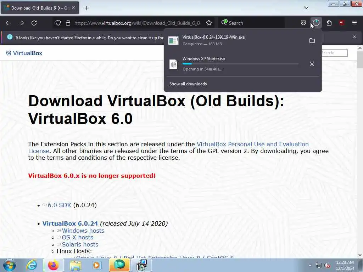363x272 pixels.
Task: Go forward with the forward arrow
Action: point(21,23)
